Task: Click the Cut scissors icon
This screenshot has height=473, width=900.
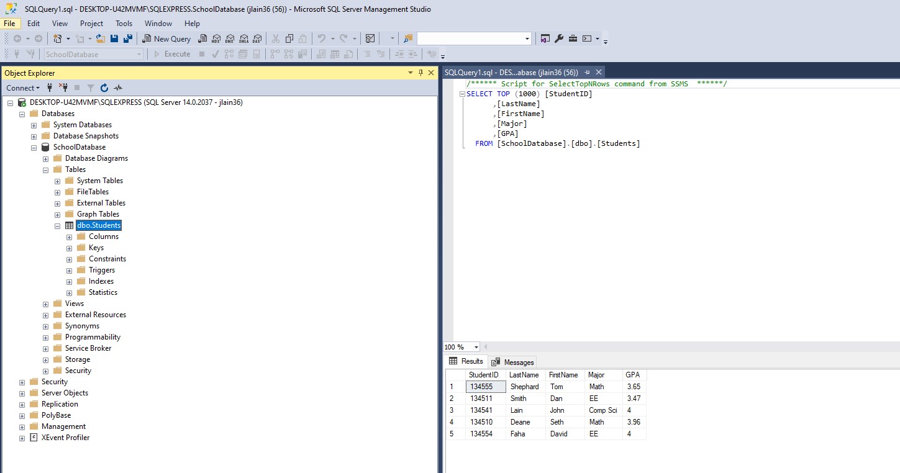Action: [275, 38]
